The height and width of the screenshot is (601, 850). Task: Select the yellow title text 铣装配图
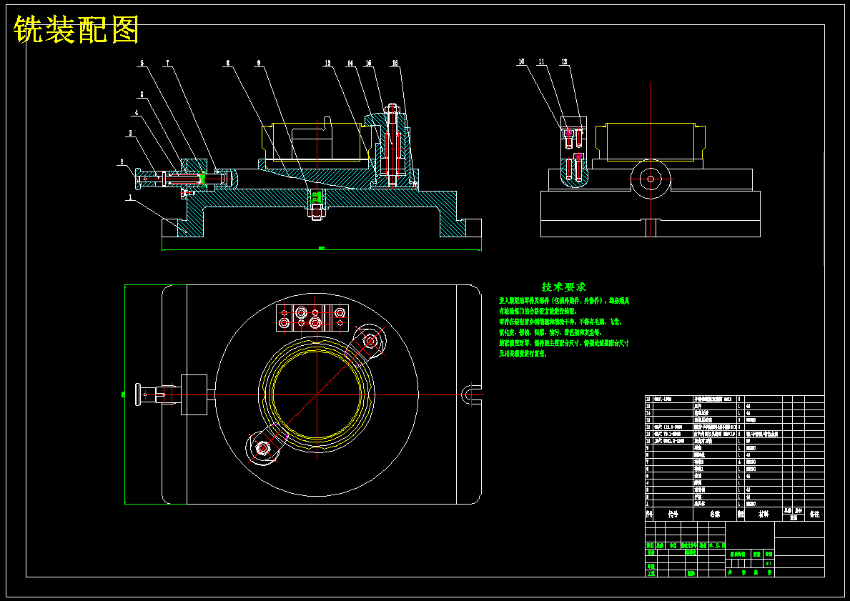(x=76, y=29)
